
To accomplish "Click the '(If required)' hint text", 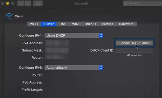I will 134,55.
